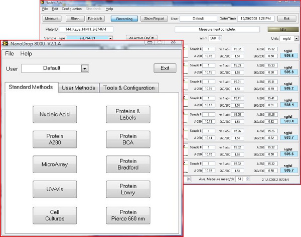Click the Date/Time field

coord(256,19)
